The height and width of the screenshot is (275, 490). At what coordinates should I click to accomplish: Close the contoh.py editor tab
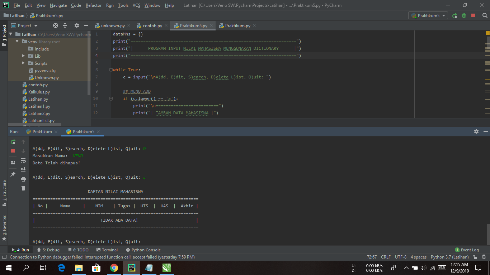point(166,26)
